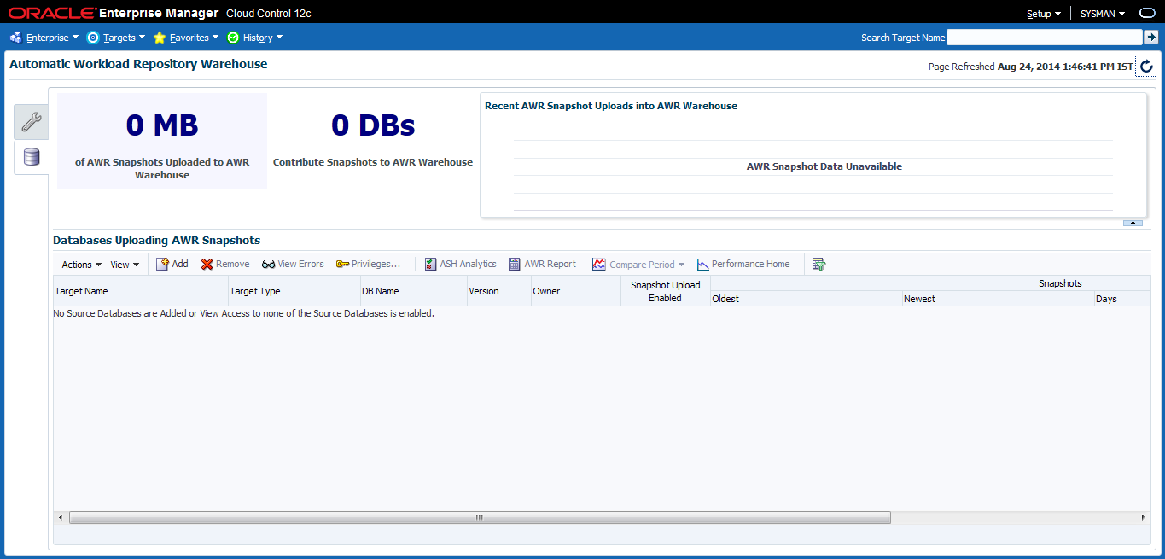Open the Compare Period dropdown arrow
This screenshot has height=559, width=1165.
click(x=681, y=265)
